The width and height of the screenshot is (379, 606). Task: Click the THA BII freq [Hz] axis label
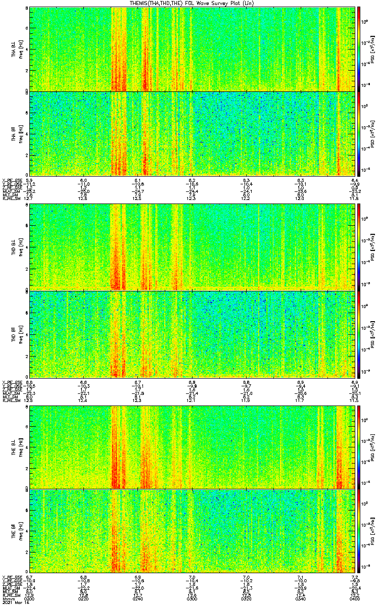pyautogui.click(x=16, y=134)
